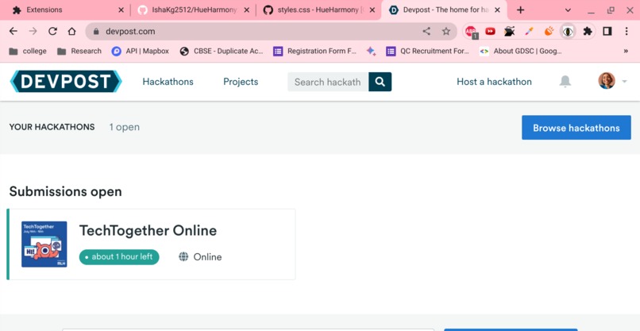Open the CBSE - Duplicate Ac... bookmark
This screenshot has width=640, height=331.
point(222,51)
